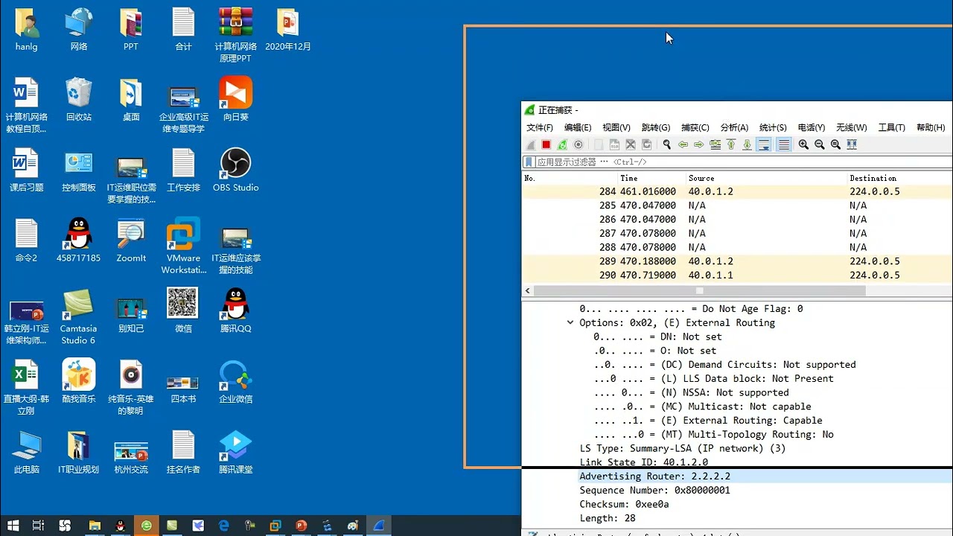Sort packets by No. column header

coord(570,178)
